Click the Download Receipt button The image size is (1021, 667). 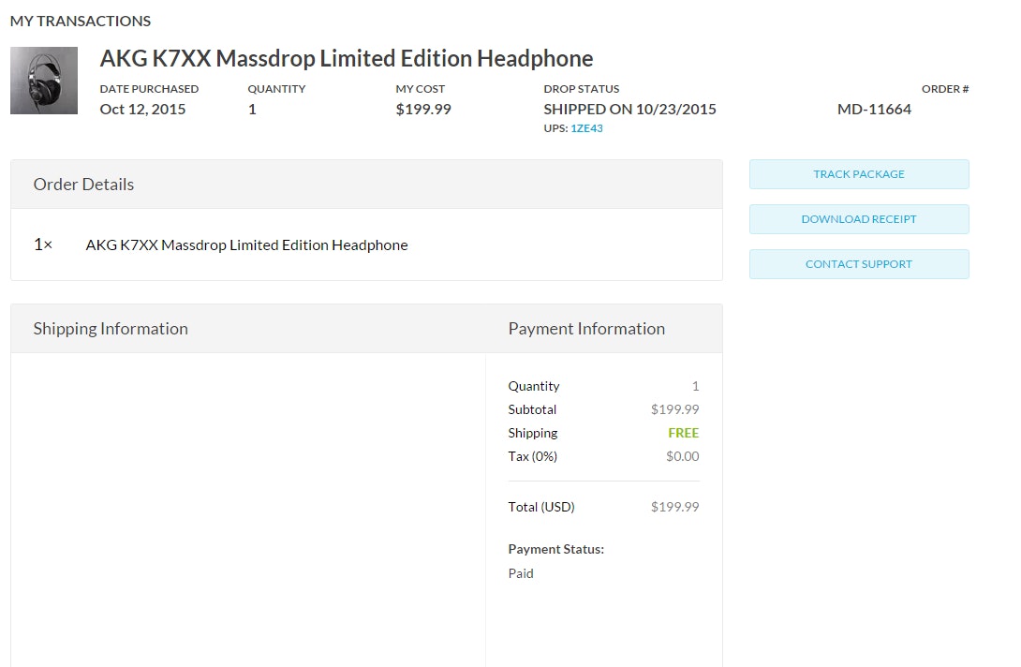pyautogui.click(x=858, y=219)
